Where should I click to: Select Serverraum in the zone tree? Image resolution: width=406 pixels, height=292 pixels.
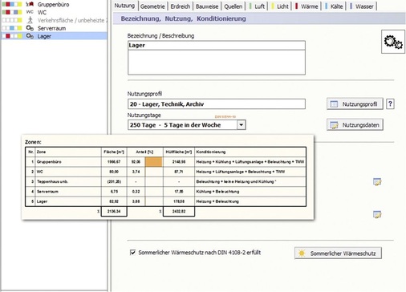pyautogui.click(x=51, y=28)
